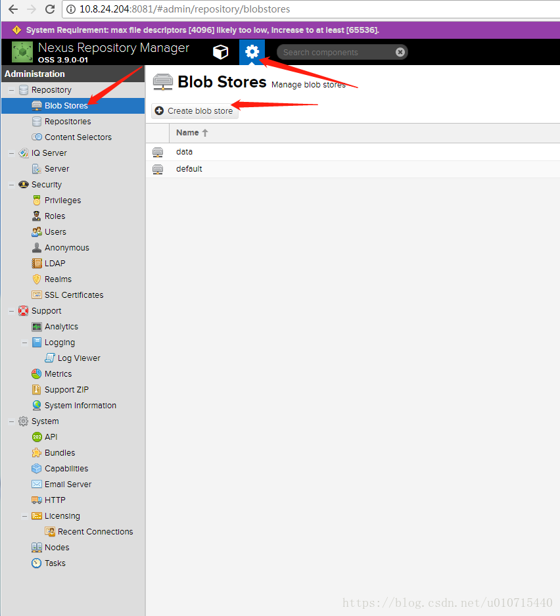The height and width of the screenshot is (616, 560).
Task: Click the Support ZIP icon
Action: [37, 389]
